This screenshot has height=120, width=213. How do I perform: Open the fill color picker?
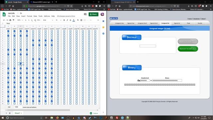78,20
